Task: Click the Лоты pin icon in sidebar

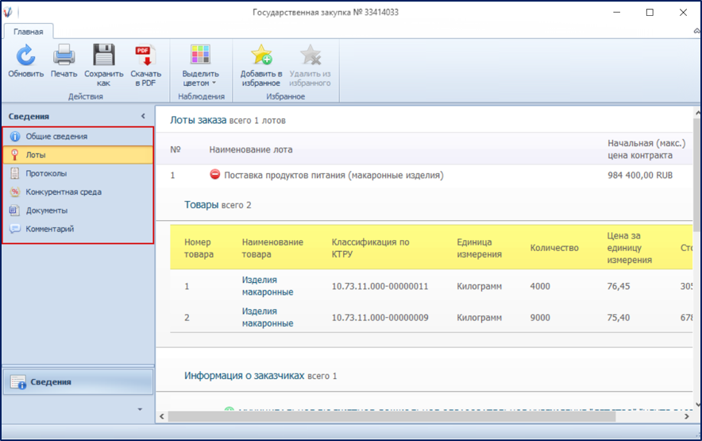Action: [x=15, y=155]
